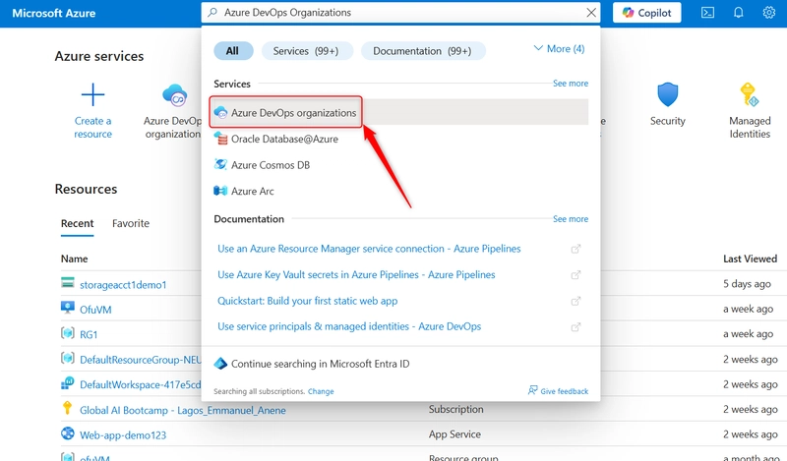Click the RG1 resource group icon

tap(67, 332)
